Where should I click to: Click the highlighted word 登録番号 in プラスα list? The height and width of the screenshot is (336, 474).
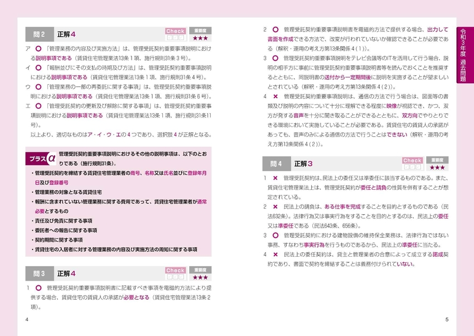59,183
